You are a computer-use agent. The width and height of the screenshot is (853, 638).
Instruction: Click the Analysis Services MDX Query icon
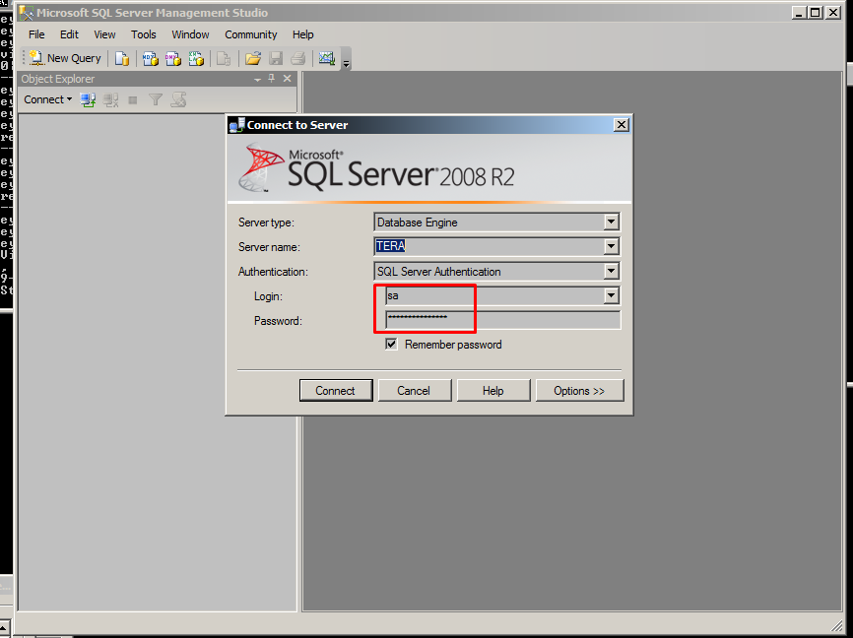pos(150,58)
